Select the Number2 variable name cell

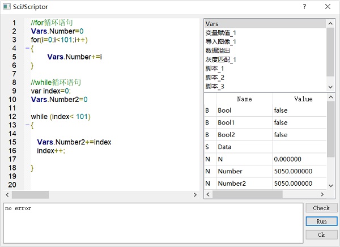pyautogui.click(x=244, y=184)
